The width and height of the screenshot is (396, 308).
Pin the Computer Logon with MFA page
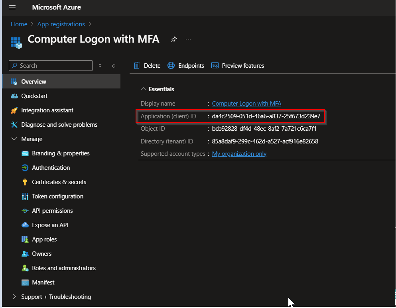(x=173, y=39)
